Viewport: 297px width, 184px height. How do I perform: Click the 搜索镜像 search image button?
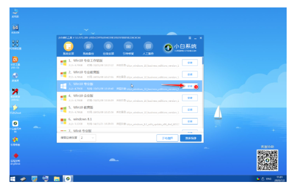coord(191,138)
